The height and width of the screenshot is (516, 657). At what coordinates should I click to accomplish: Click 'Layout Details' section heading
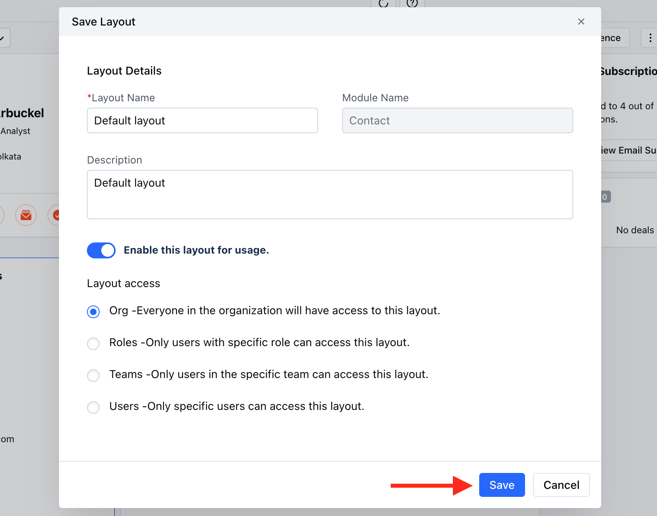click(124, 71)
